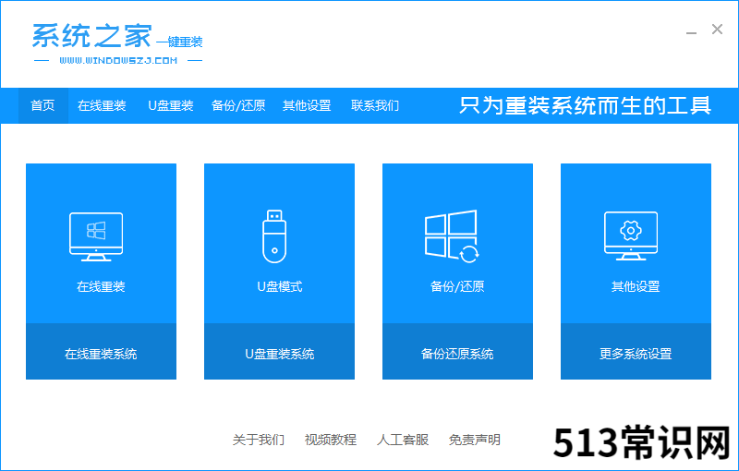
Task: Click the gear monitor icon for 其他设置
Action: coord(631,236)
